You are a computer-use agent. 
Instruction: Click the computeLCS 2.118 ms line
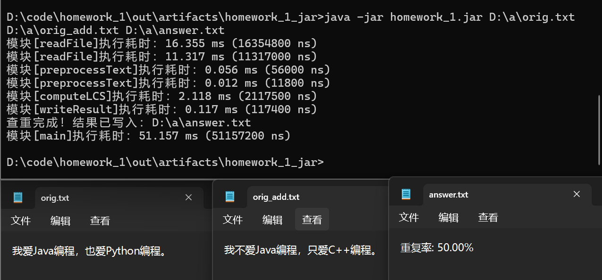[162, 97]
